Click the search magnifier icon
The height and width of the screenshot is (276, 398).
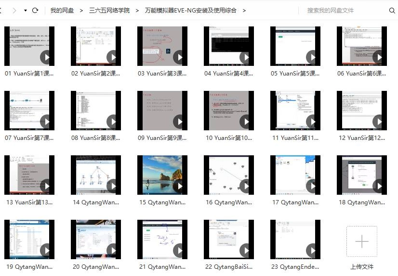click(x=392, y=11)
